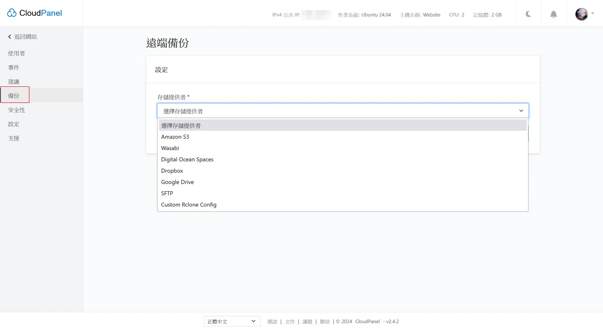Select Dropbox as storage provider
This screenshot has width=603, height=330.
click(x=172, y=171)
